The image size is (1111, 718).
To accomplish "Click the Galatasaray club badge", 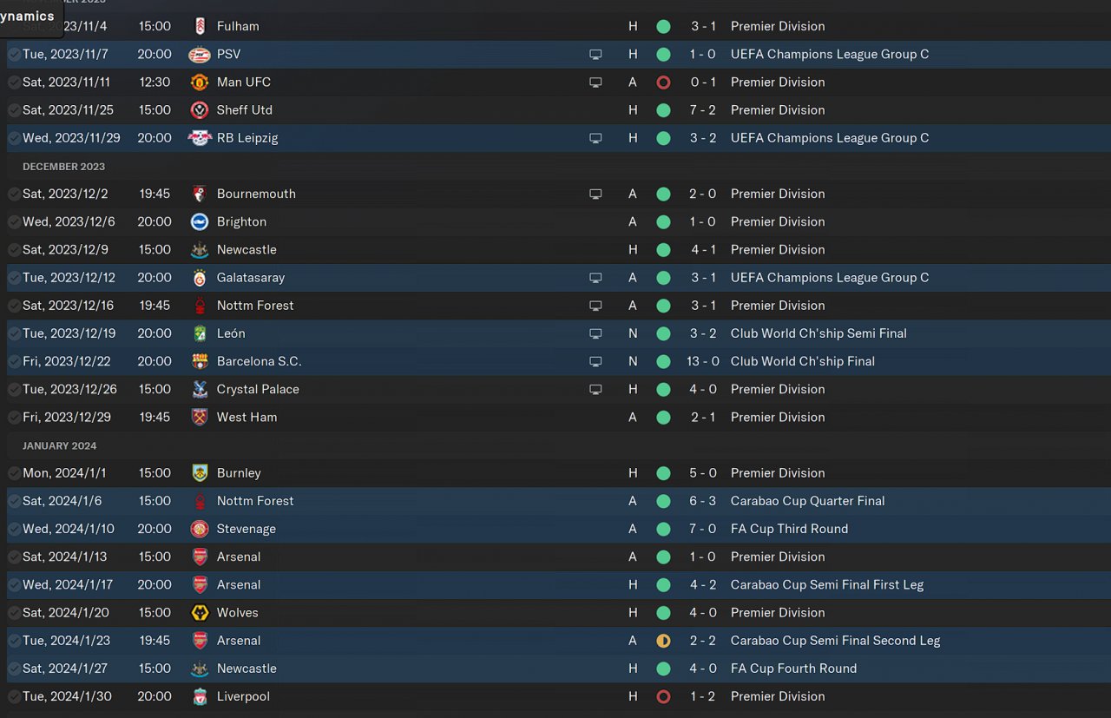I will tap(200, 278).
